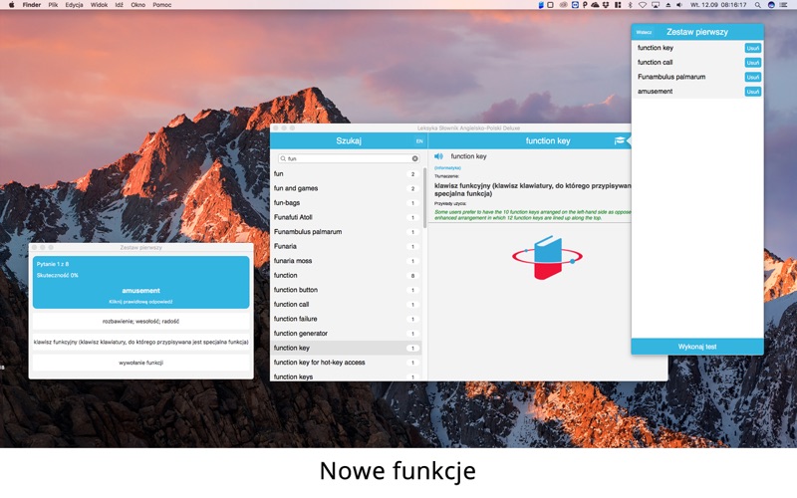Click the word list scrollbar

coord(425,199)
